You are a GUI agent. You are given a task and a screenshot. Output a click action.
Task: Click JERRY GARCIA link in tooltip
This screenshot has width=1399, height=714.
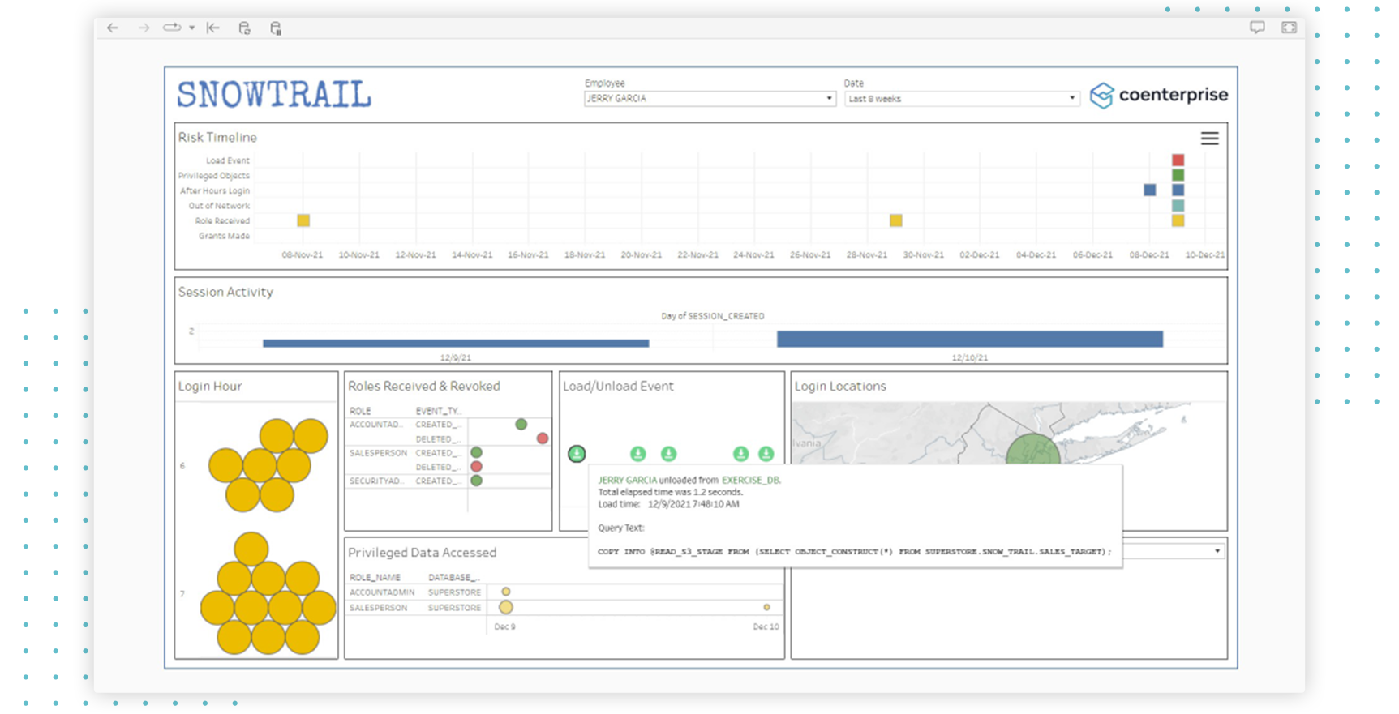(628, 480)
